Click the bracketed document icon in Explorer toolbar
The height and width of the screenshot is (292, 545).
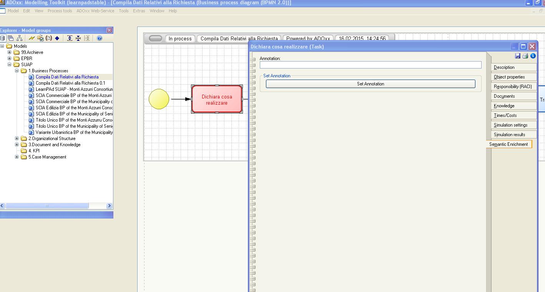48,38
